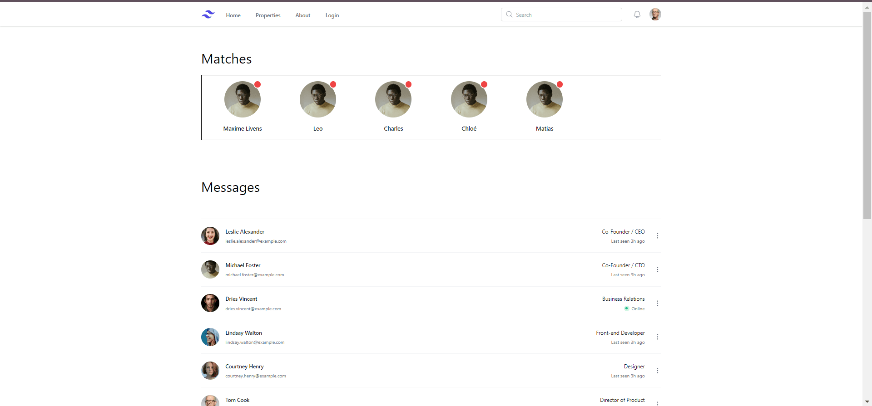Click the page's vertical scrollbar thumb
The image size is (872, 406).
pos(867,116)
